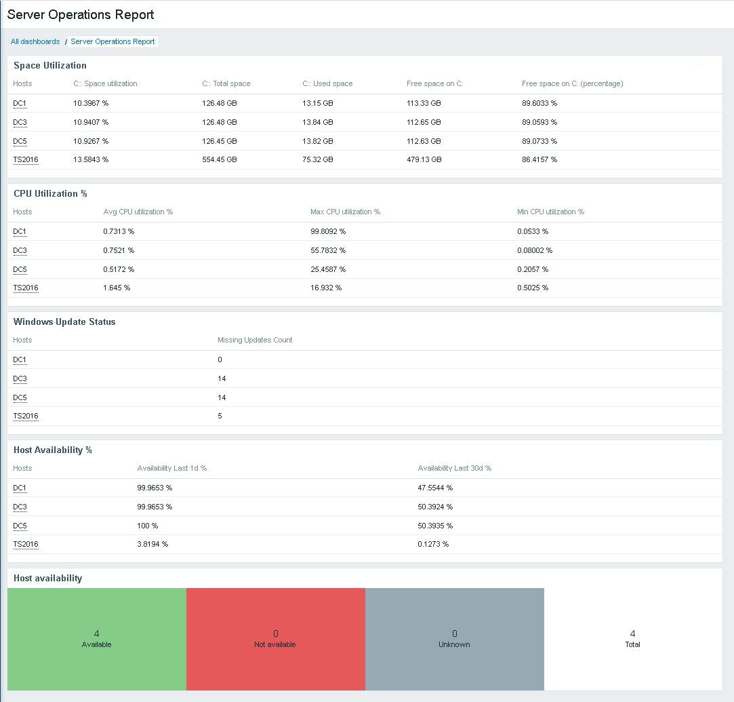Select host DC5 in Host Availability % table

20,526
